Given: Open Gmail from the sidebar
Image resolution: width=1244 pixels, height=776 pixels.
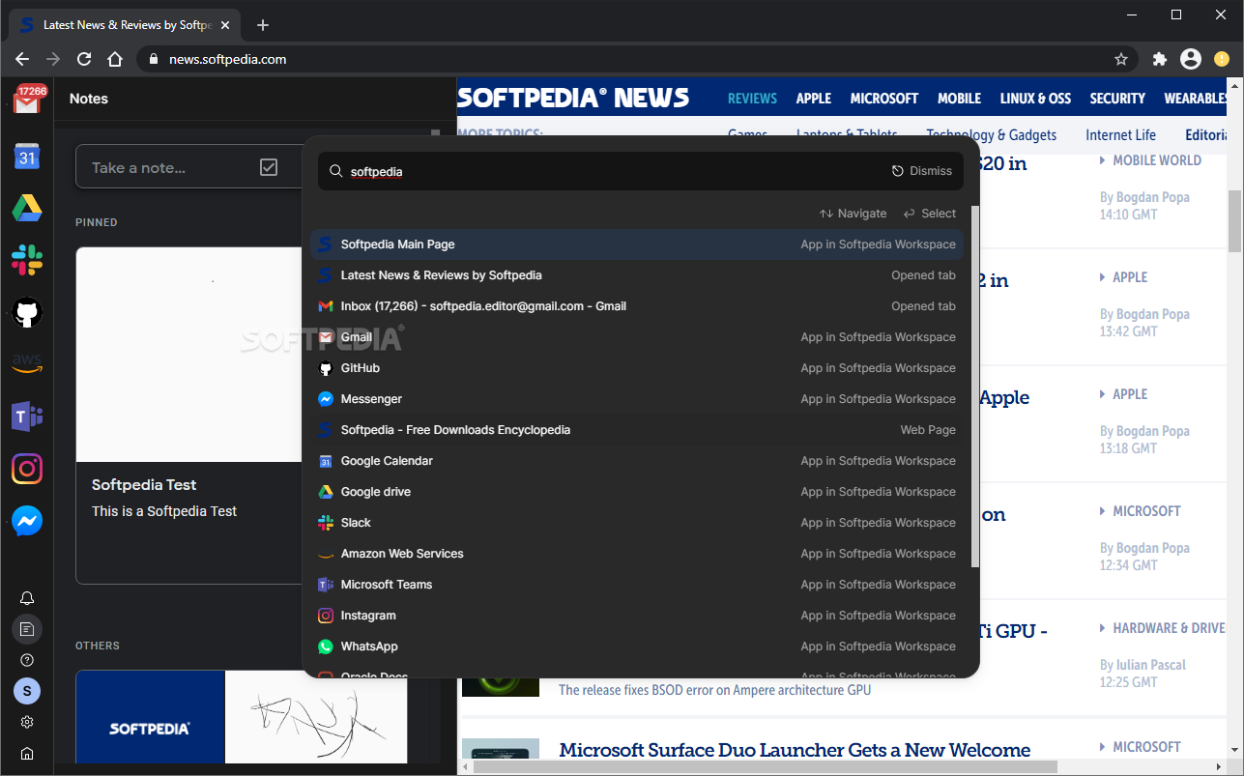Looking at the screenshot, I should click(x=27, y=101).
